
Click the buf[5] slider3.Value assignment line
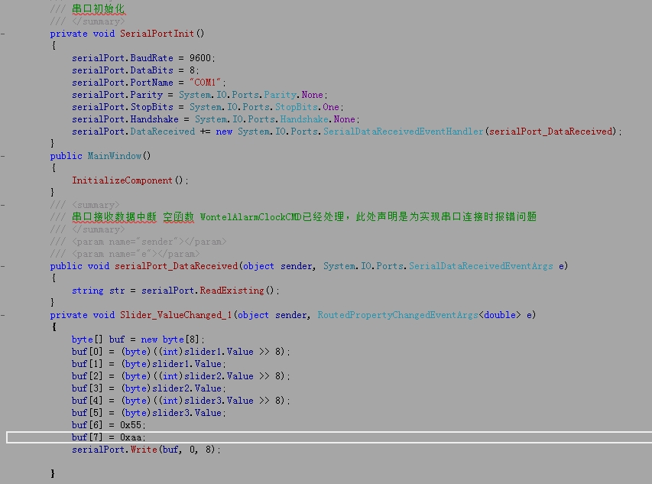coord(149,413)
